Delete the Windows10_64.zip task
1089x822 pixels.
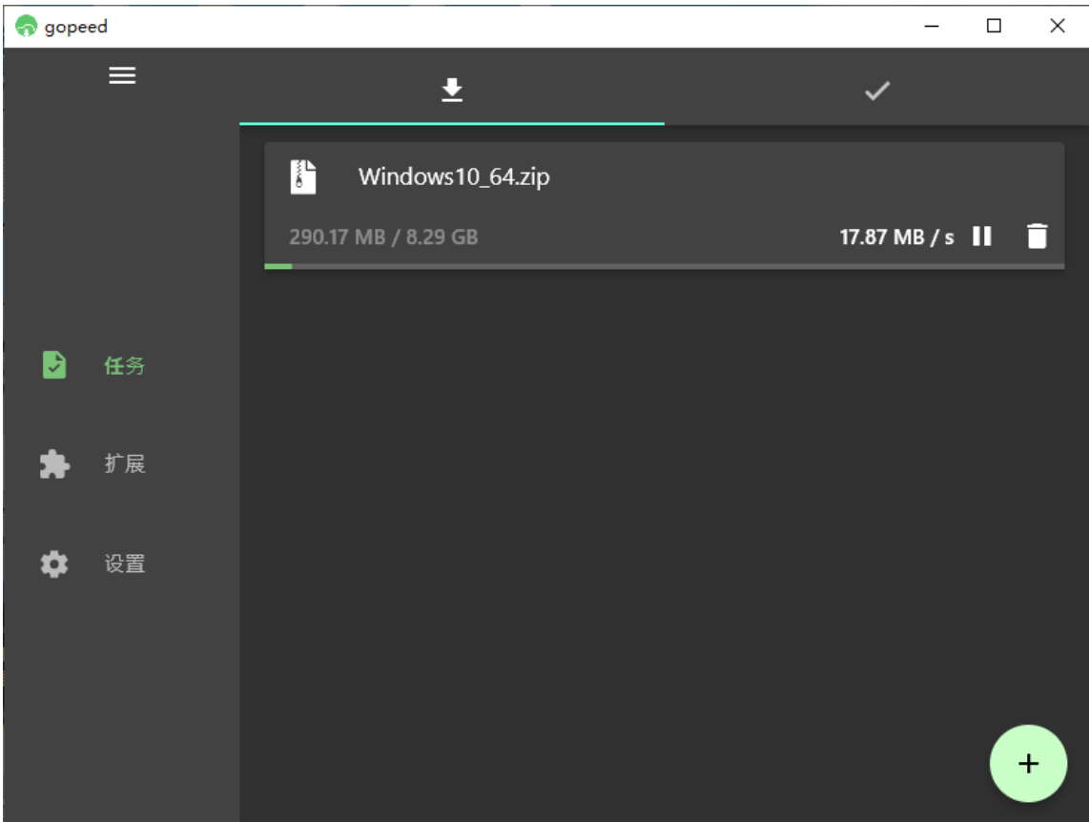(1037, 236)
